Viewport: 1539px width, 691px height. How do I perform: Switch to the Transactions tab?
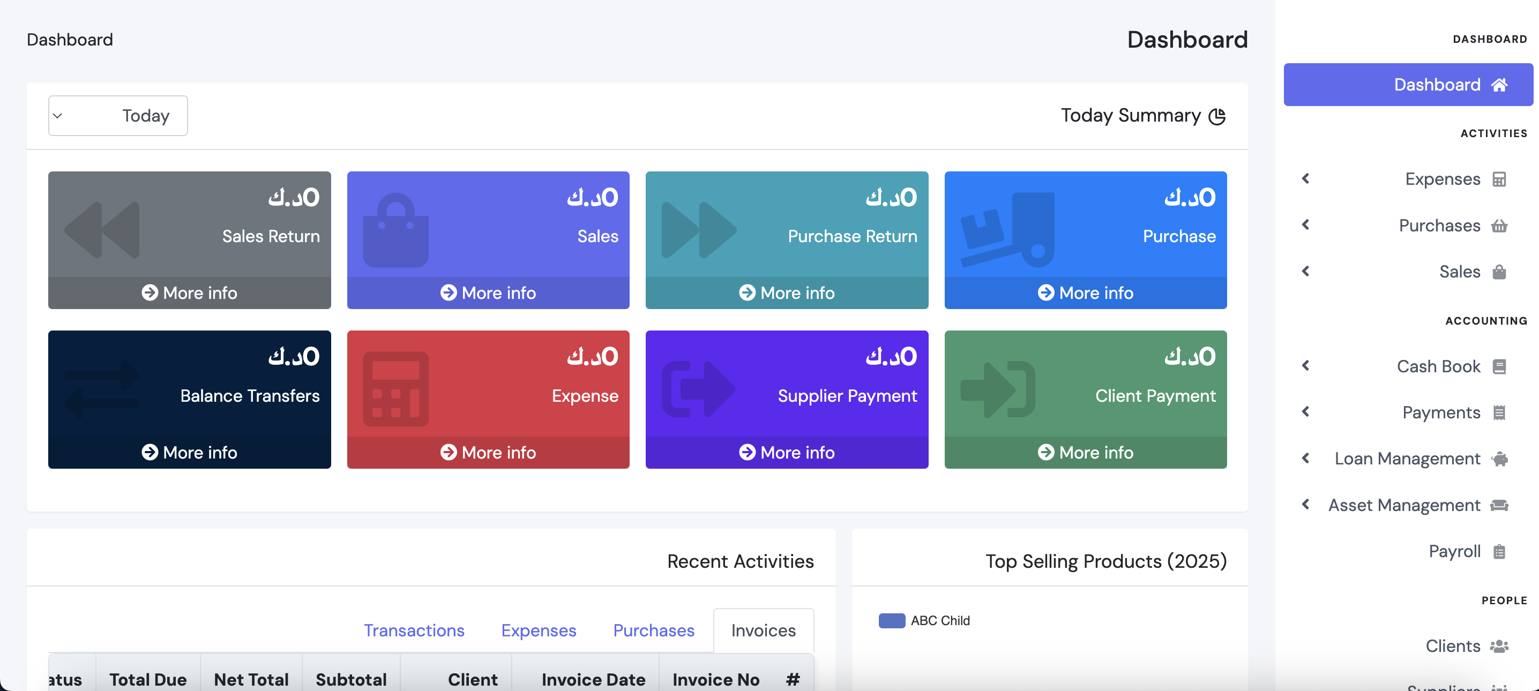(414, 630)
